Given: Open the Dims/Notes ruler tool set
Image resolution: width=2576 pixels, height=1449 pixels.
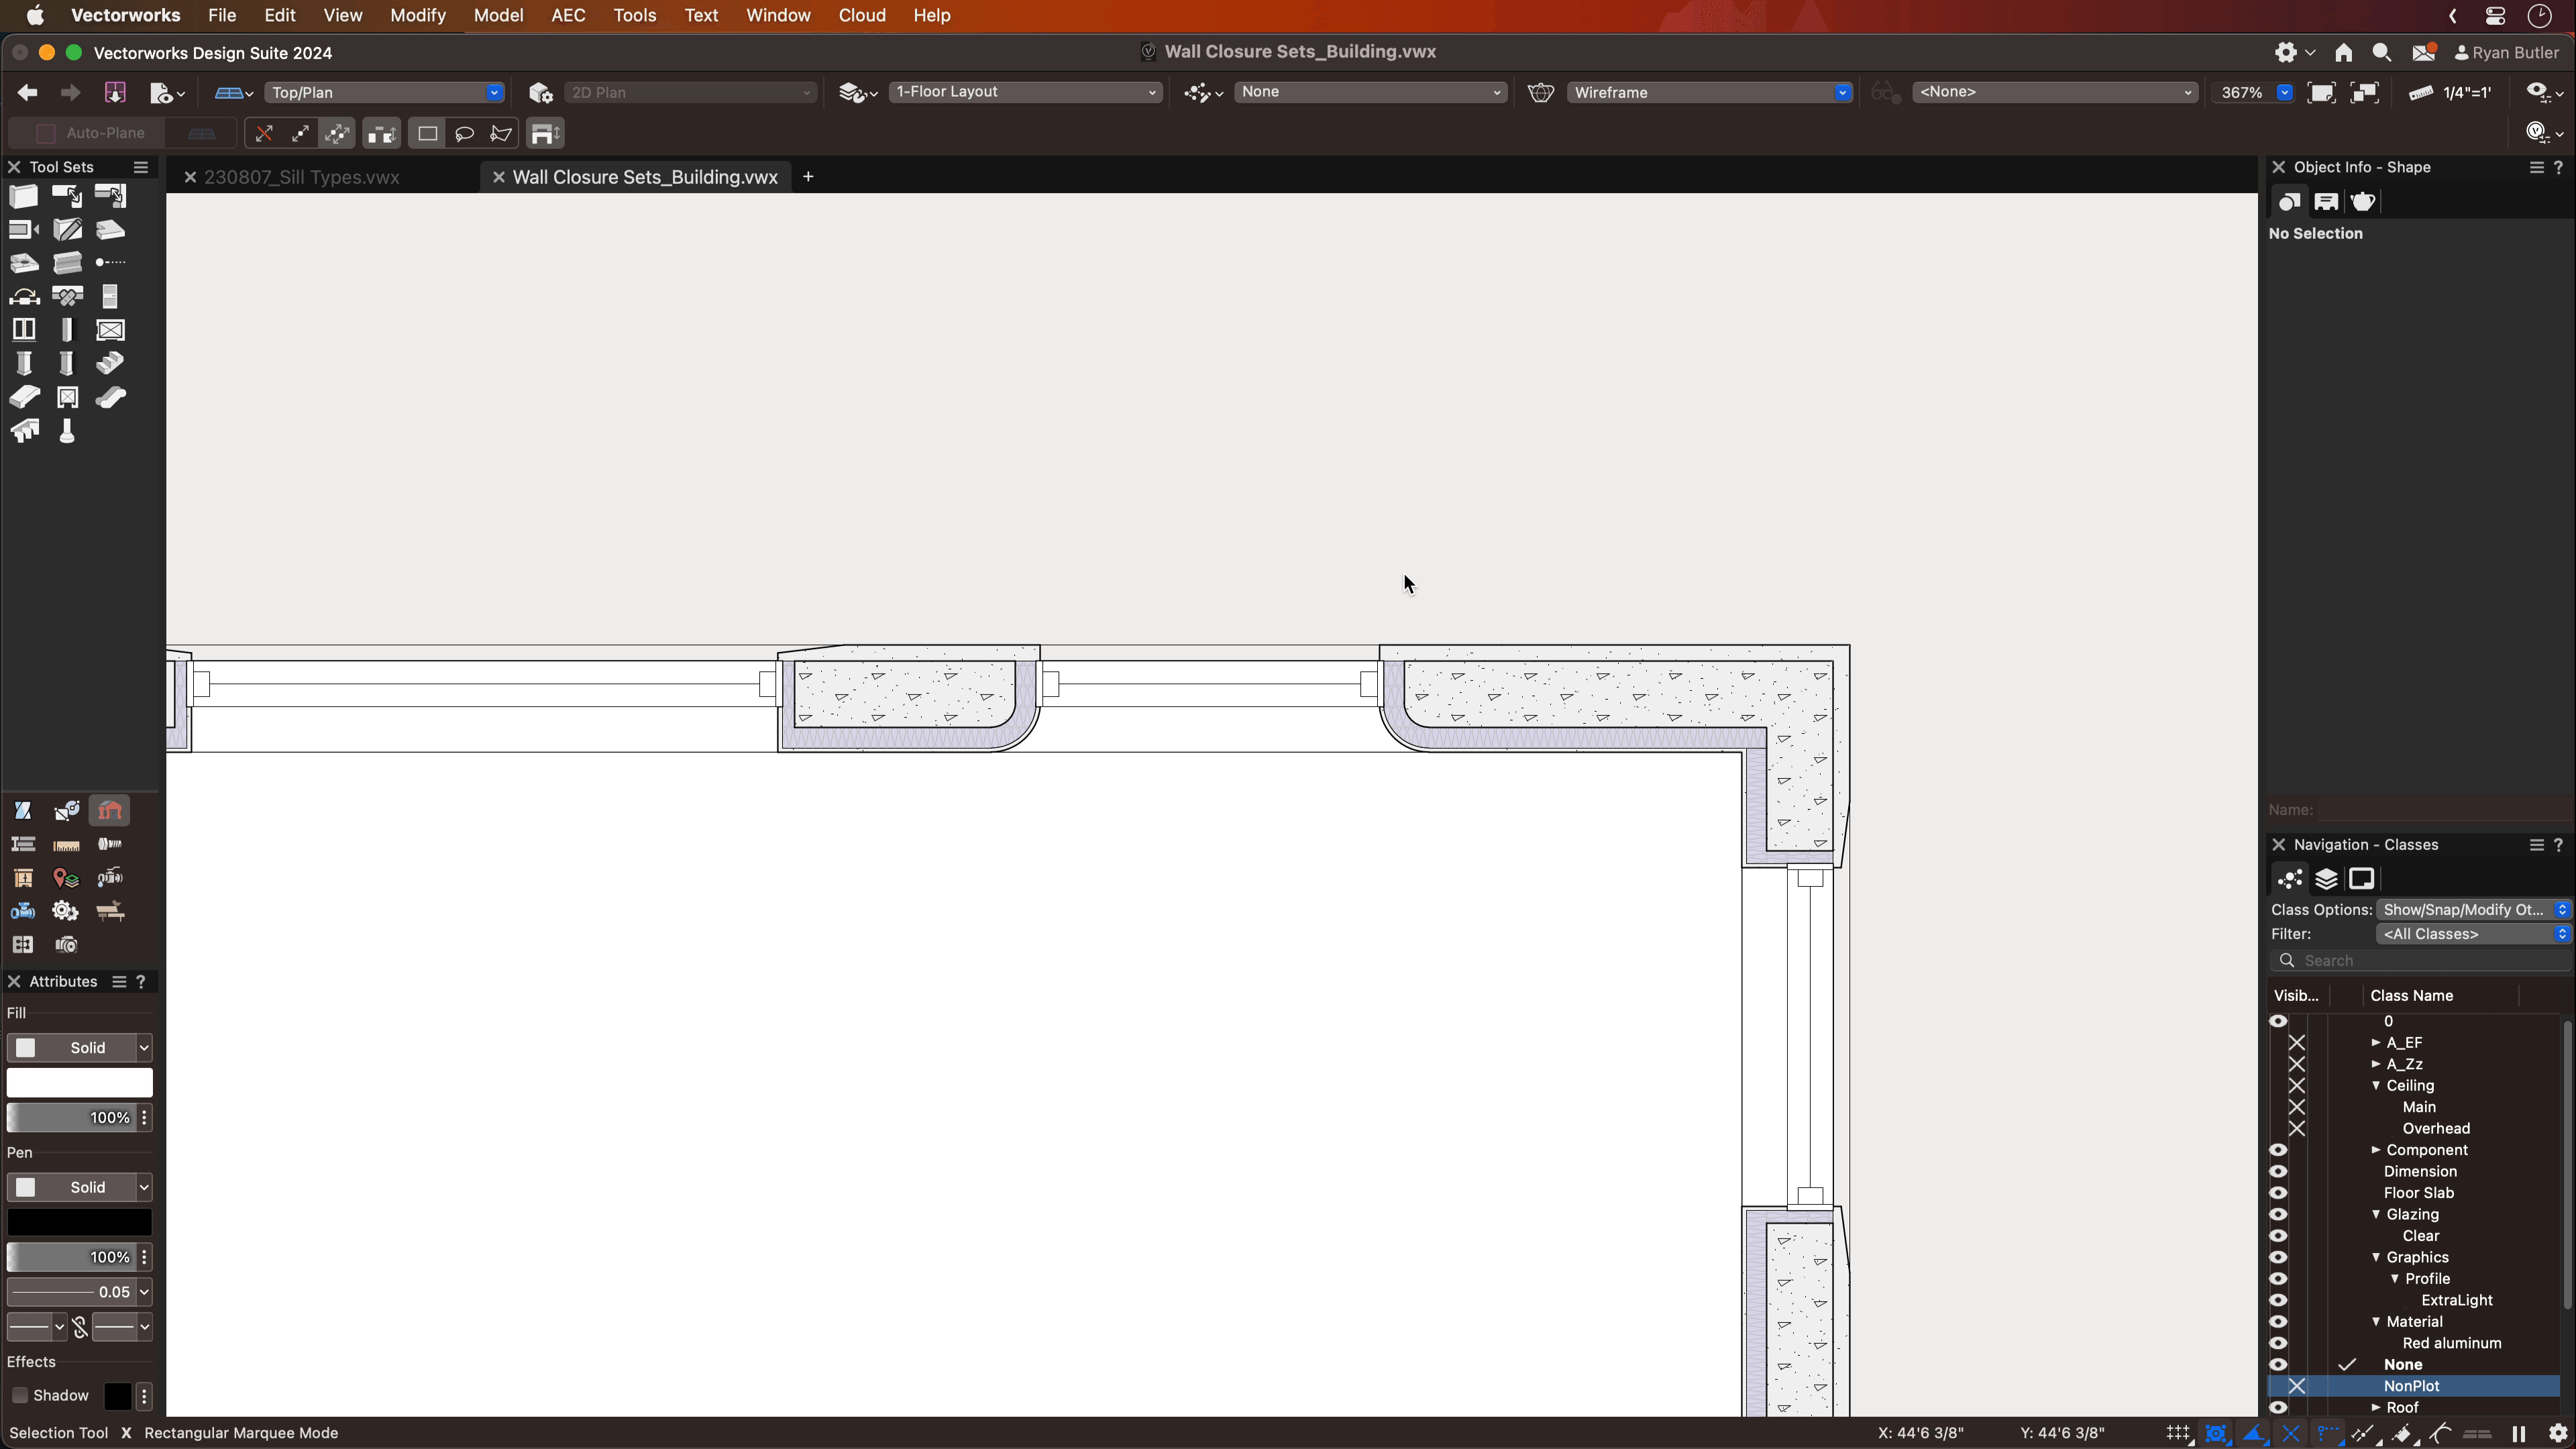Looking at the screenshot, I should [x=67, y=845].
